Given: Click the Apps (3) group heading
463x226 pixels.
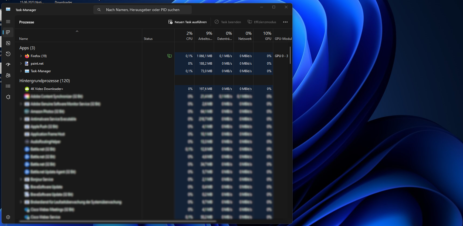Looking at the screenshot, I should 27,48.
